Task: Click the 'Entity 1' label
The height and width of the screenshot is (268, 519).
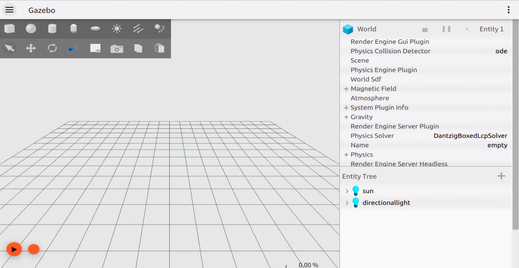Action: click(492, 29)
